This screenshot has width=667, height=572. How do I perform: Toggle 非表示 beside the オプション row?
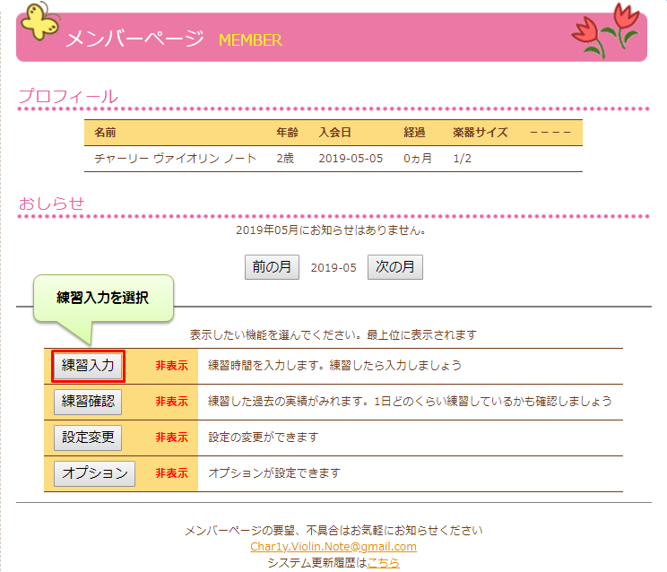pos(171,472)
